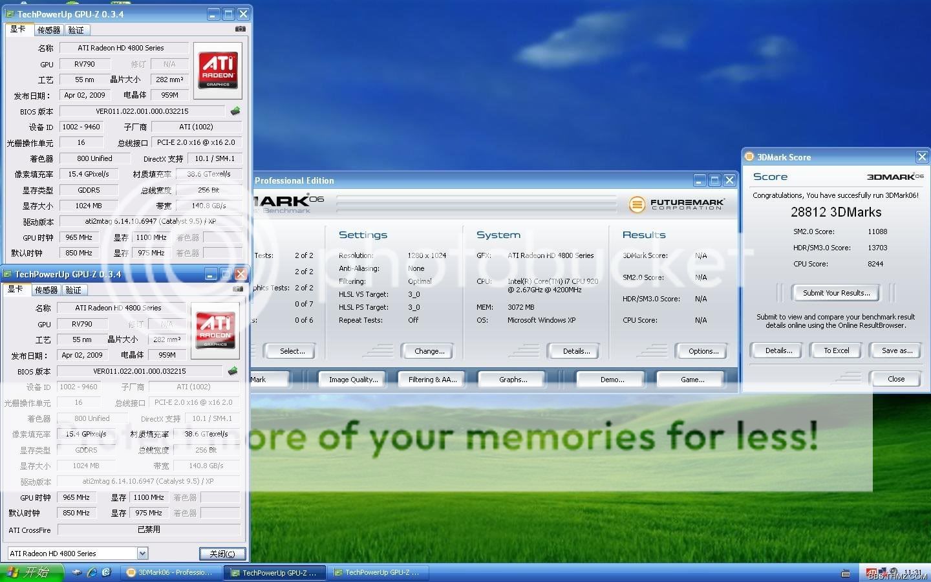
Task: Click the 3DMark Score window title icon
Action: click(x=750, y=156)
